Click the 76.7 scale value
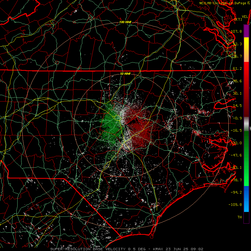Screen dimensions: 251x251 point(237,56)
